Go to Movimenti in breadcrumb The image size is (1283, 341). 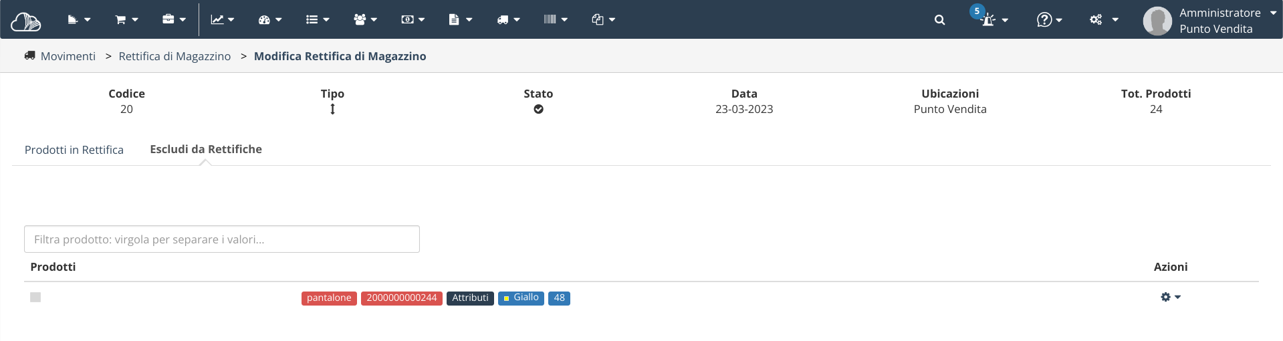68,56
